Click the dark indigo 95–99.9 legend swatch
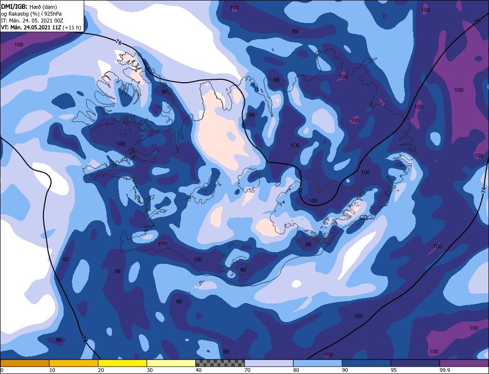Image resolution: width=489 pixels, height=374 pixels. point(415,363)
